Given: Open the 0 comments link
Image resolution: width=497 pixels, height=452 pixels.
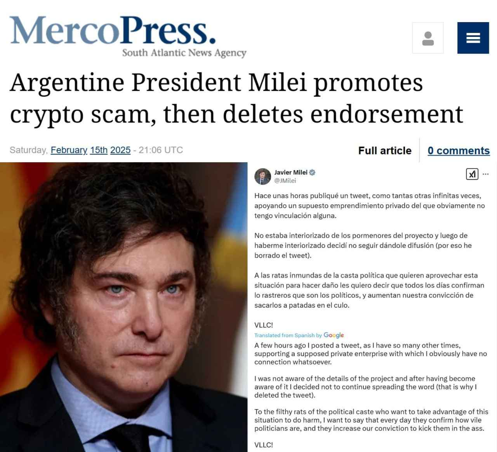Looking at the screenshot, I should (459, 151).
